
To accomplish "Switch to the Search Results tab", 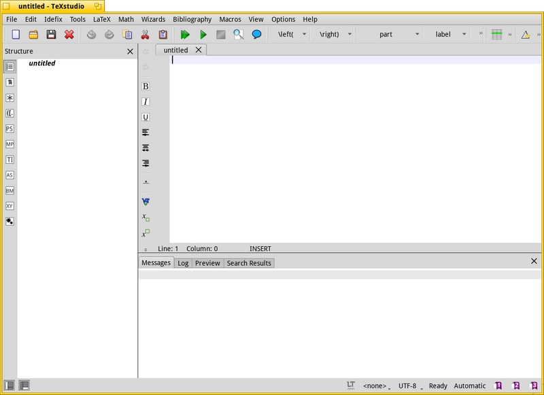I will 249,263.
